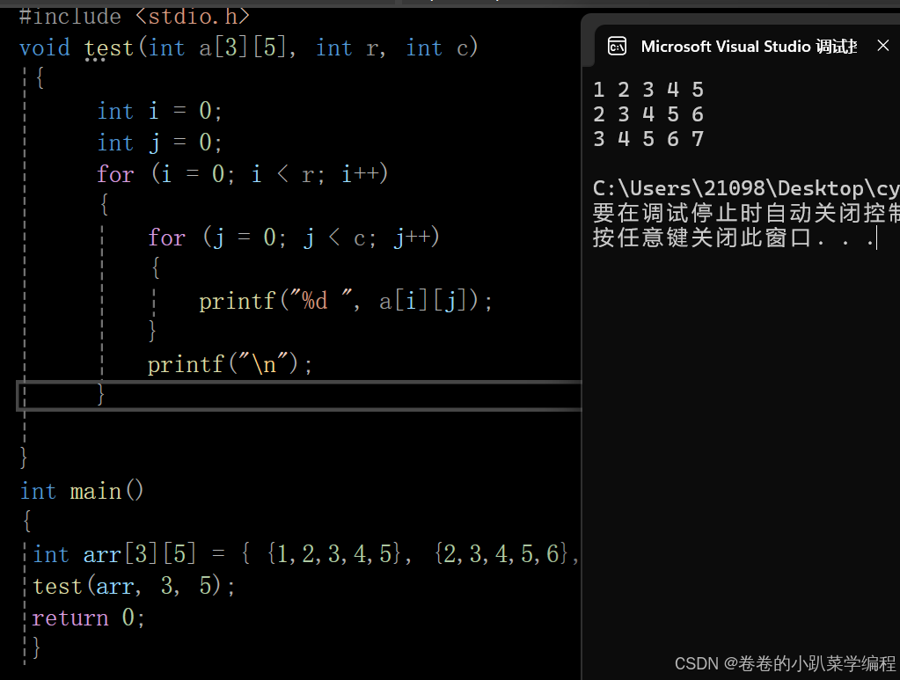
Task: Click the printf %d statement inside the loop
Action: point(343,300)
